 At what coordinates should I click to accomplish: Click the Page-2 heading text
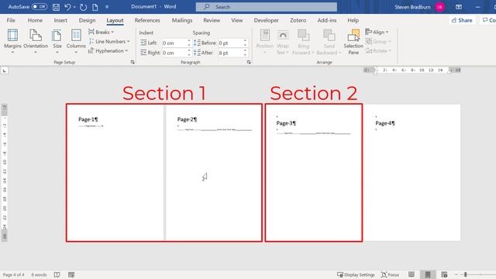187,119
